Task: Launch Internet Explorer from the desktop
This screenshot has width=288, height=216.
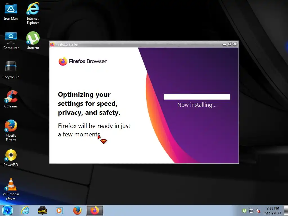Action: [x=33, y=13]
